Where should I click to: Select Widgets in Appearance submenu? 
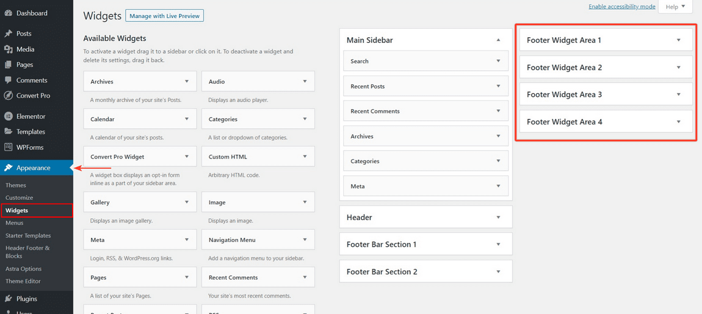pyautogui.click(x=17, y=210)
